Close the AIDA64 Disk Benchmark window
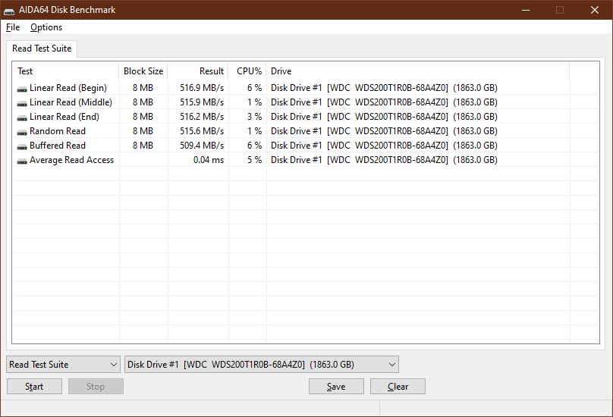Viewport: 613px width, 417px height. (x=595, y=10)
